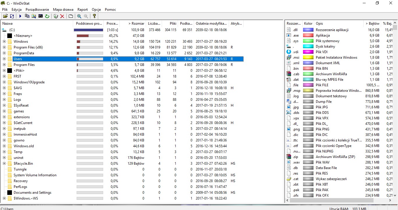Click the yellow question mark Help icon
Image resolution: width=398 pixels, height=210 pixels.
point(94,16)
